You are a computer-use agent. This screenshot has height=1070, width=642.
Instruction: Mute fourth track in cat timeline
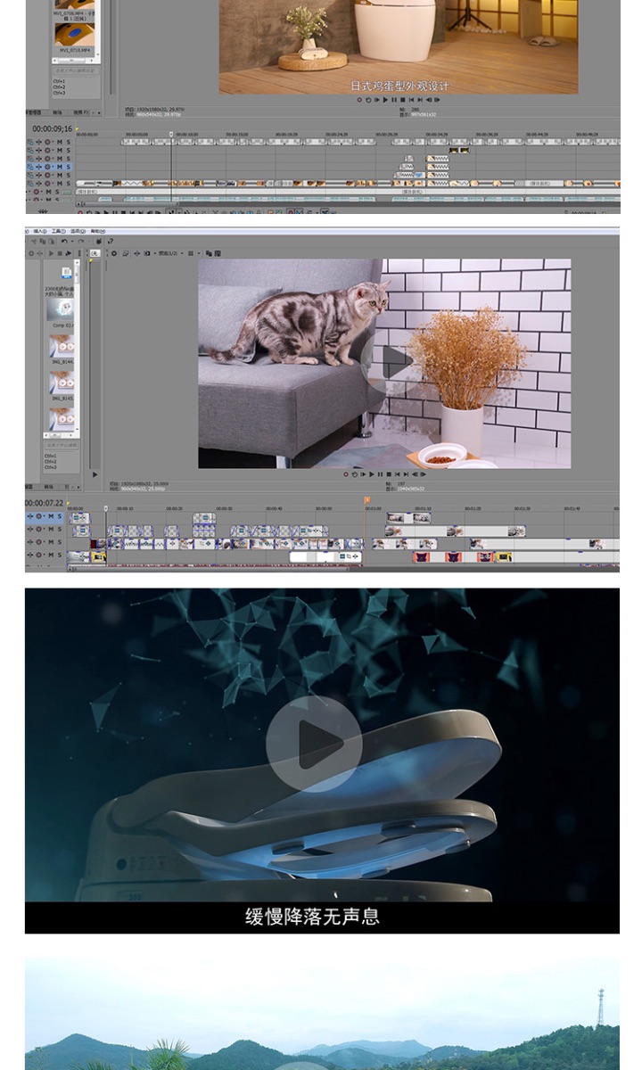(x=51, y=555)
